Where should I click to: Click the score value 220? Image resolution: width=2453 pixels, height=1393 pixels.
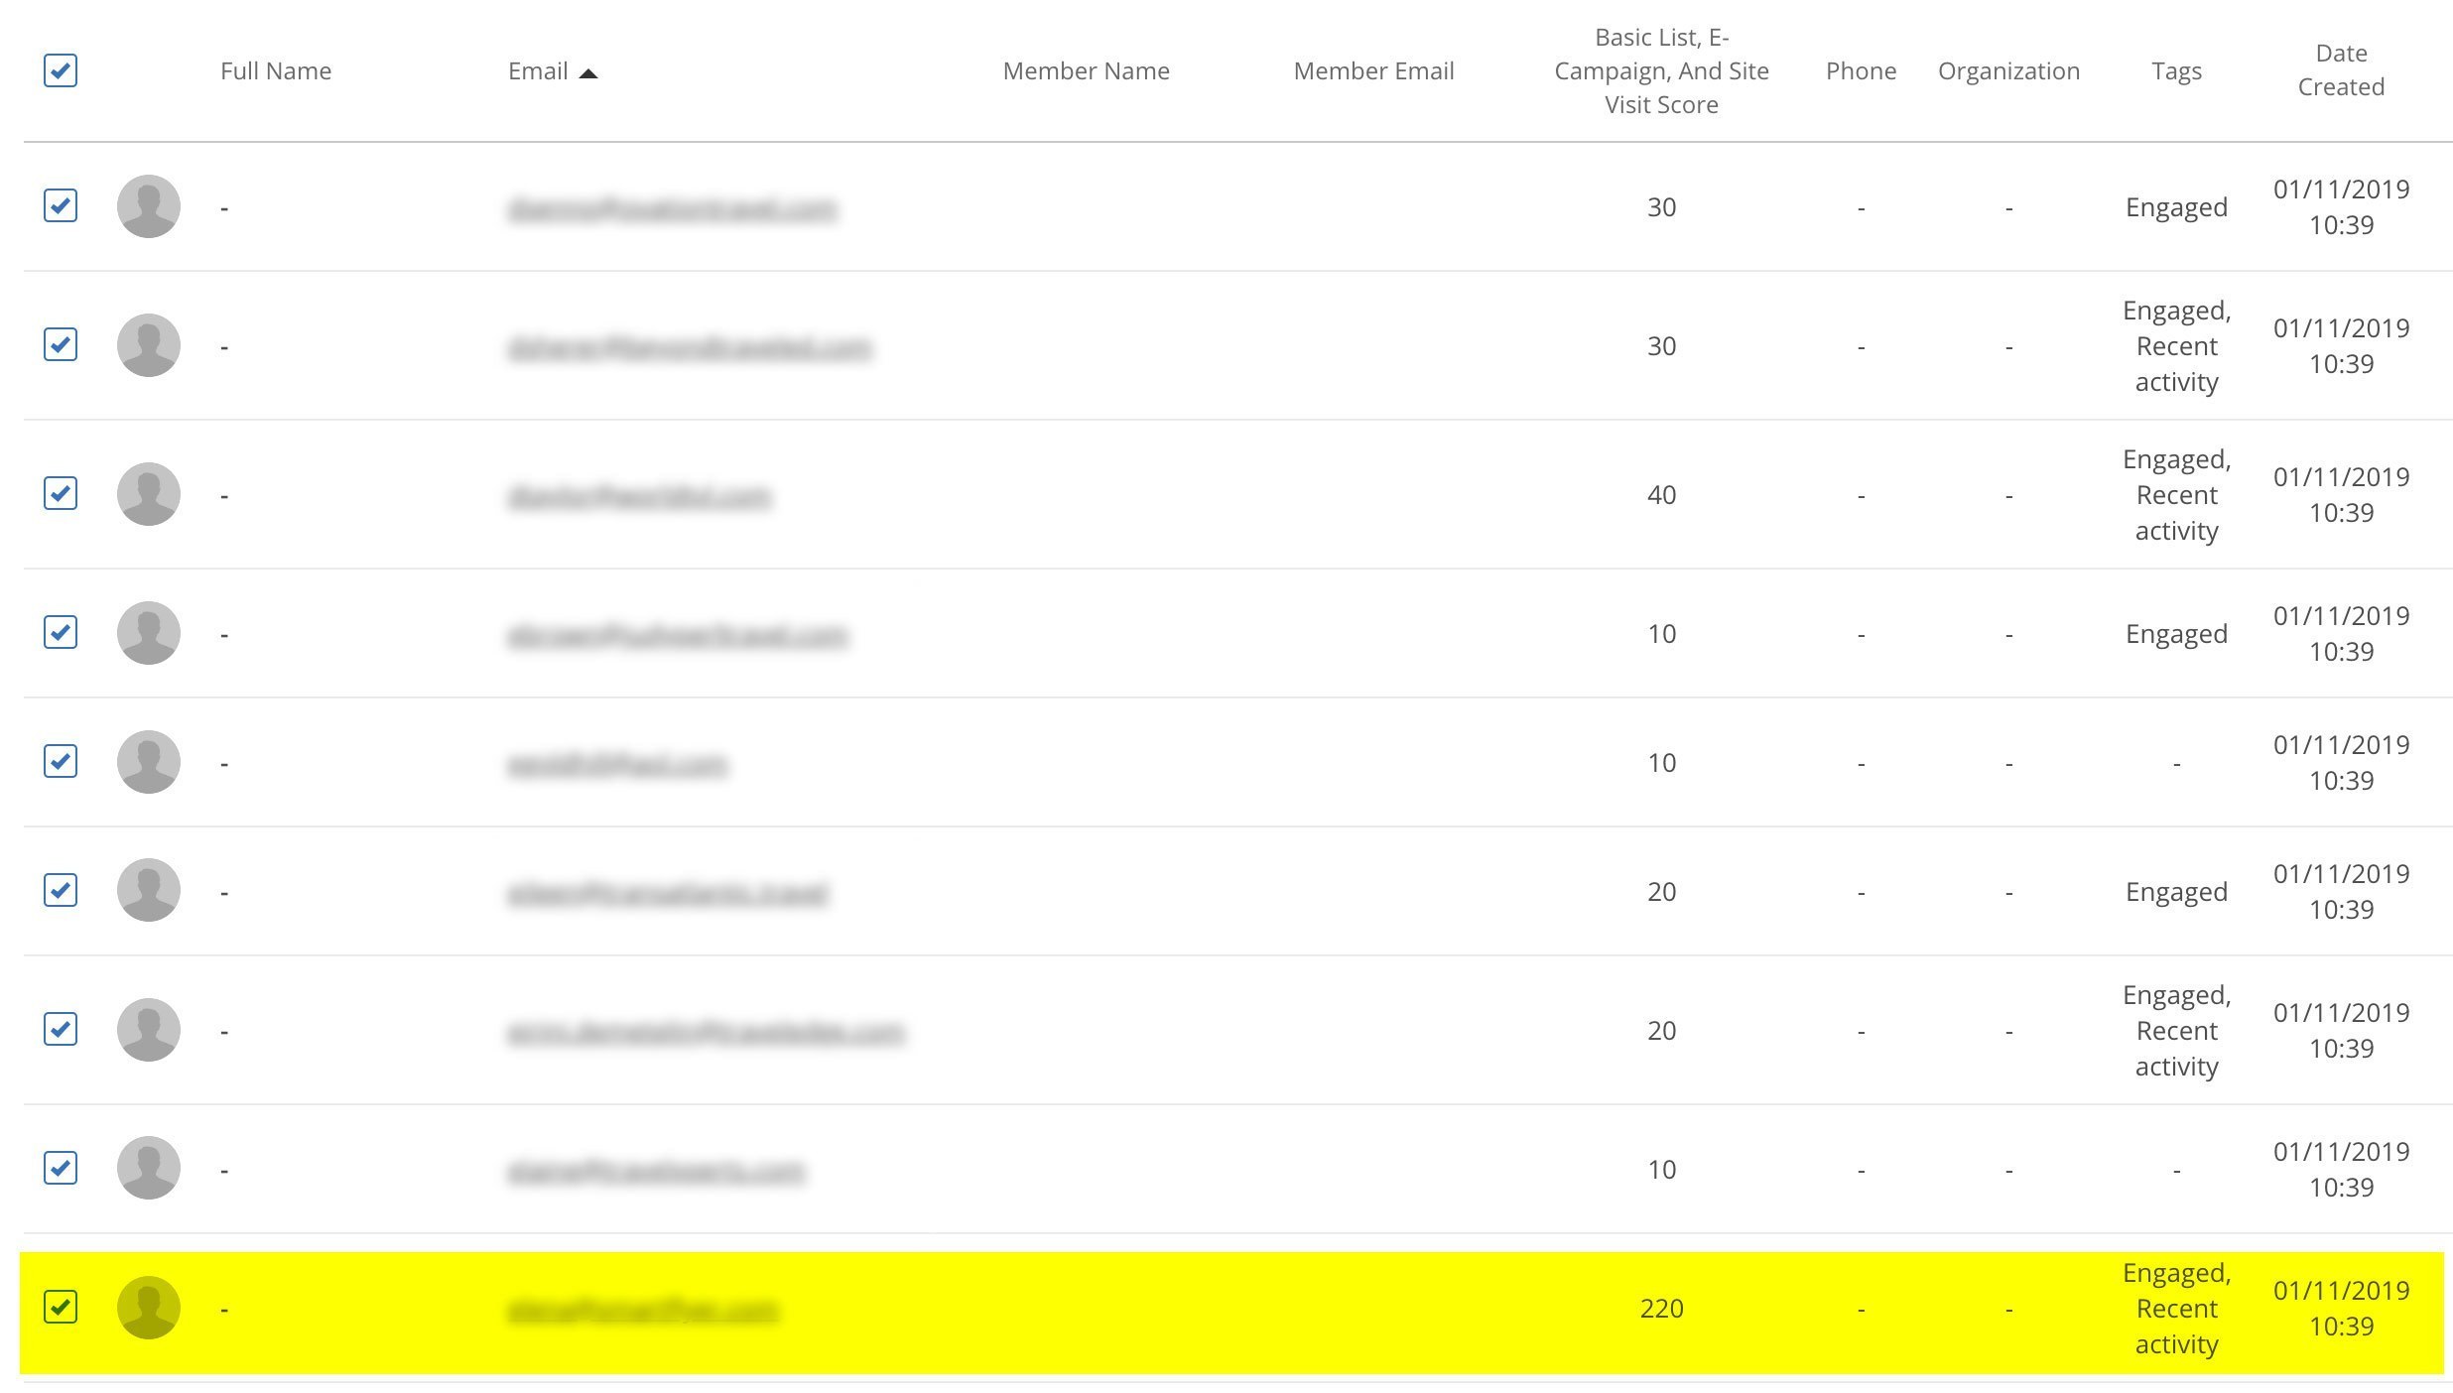pyautogui.click(x=1661, y=1309)
